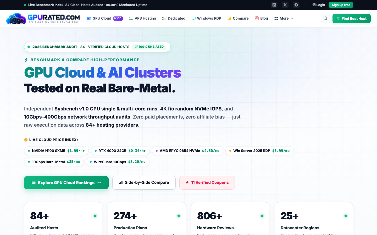This screenshot has height=235, width=377.
Task: Select Windows RDP in navigation
Action: 206,18
